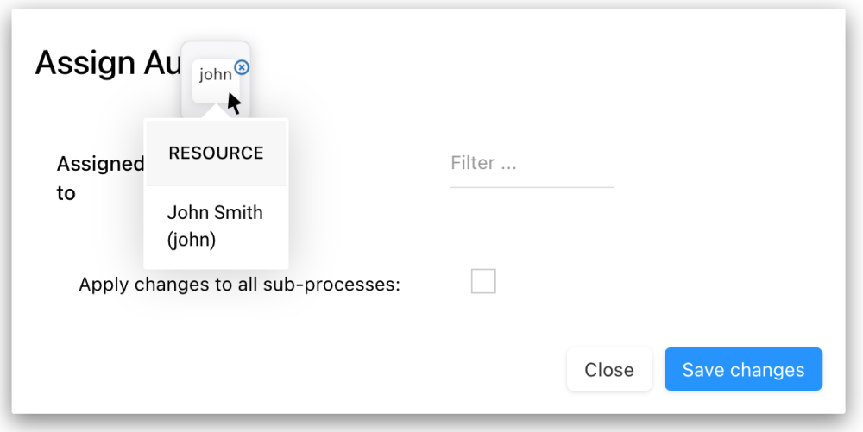The height and width of the screenshot is (432, 863).
Task: Click the john tag chip
Action: click(x=214, y=76)
